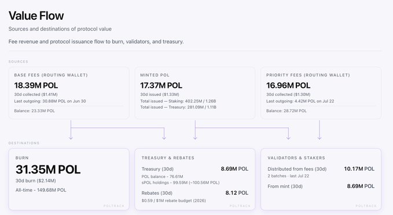This screenshot has height=215, width=393.
Task: Click the SOURCES section label
Action: [19, 62]
